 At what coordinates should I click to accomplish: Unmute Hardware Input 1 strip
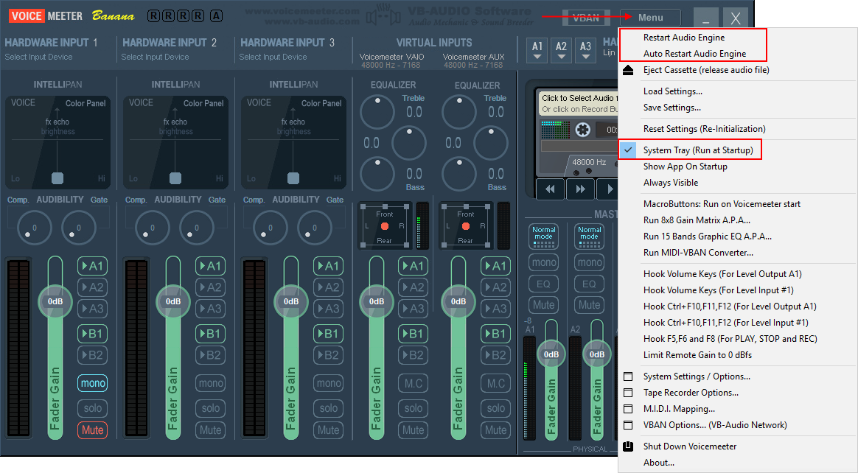point(92,430)
